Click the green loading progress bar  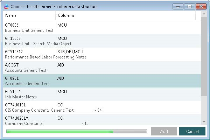(76, 132)
